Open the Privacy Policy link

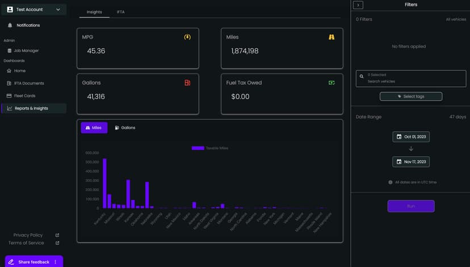pos(28,235)
